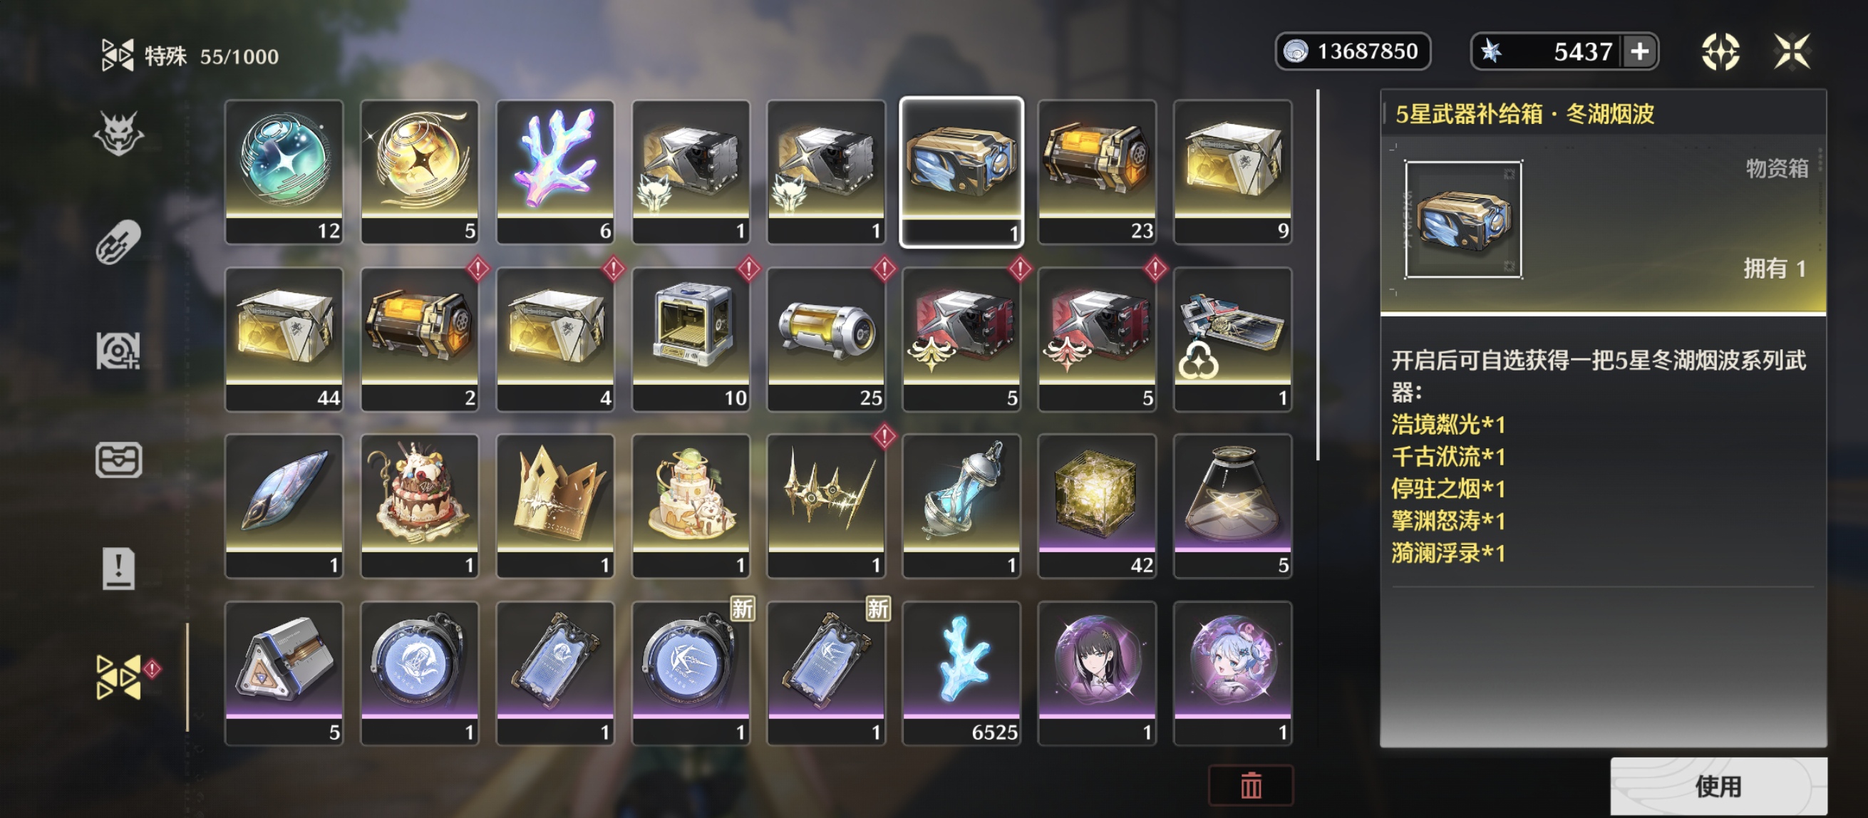The height and width of the screenshot is (818, 1868).
Task: Select the quest items exclamation category
Action: click(x=118, y=568)
